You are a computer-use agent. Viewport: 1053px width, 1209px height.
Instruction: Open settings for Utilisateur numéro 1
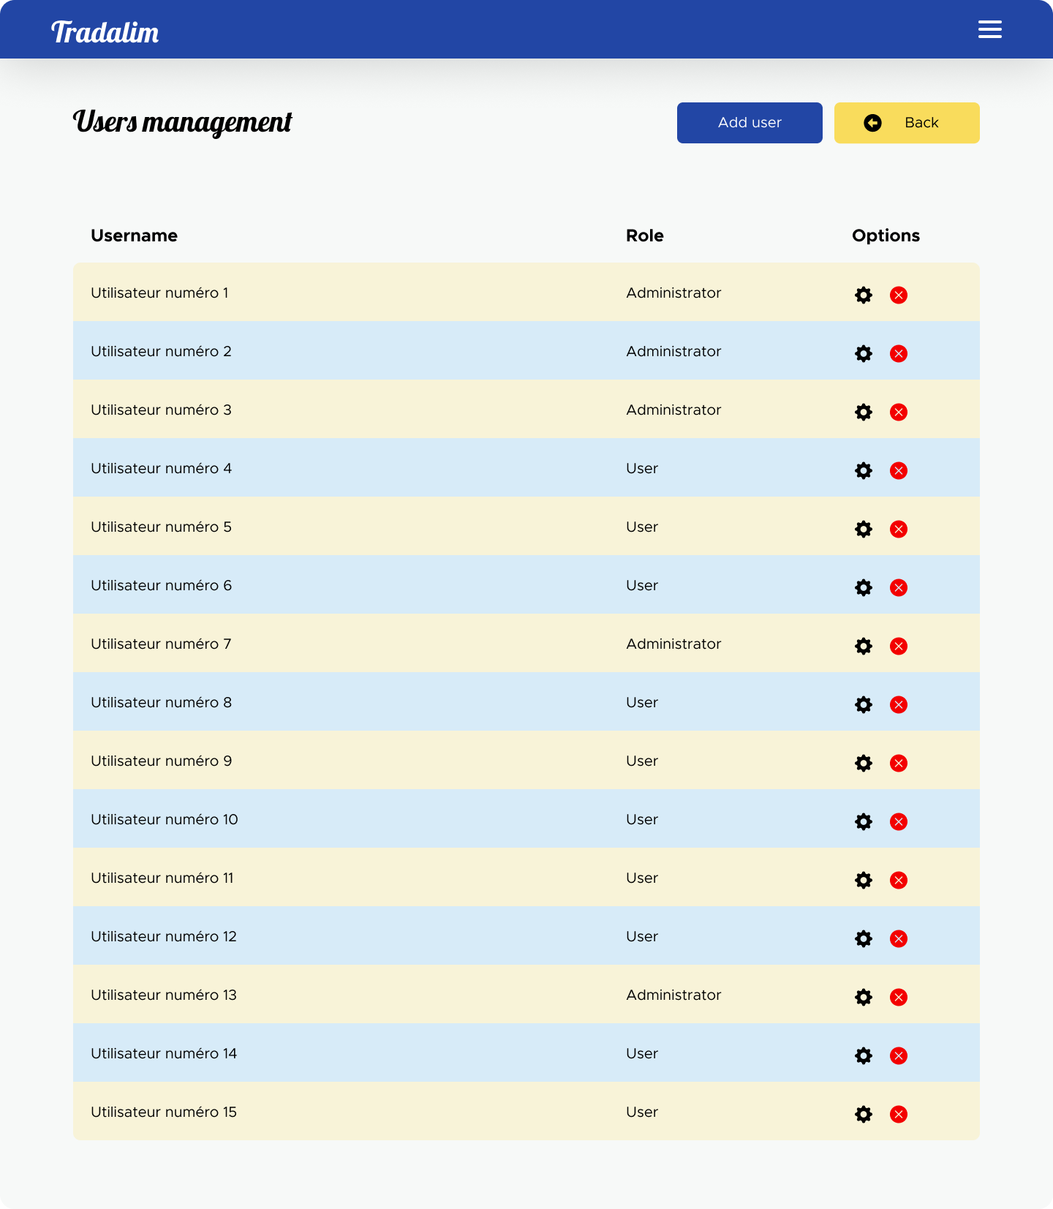tap(864, 295)
